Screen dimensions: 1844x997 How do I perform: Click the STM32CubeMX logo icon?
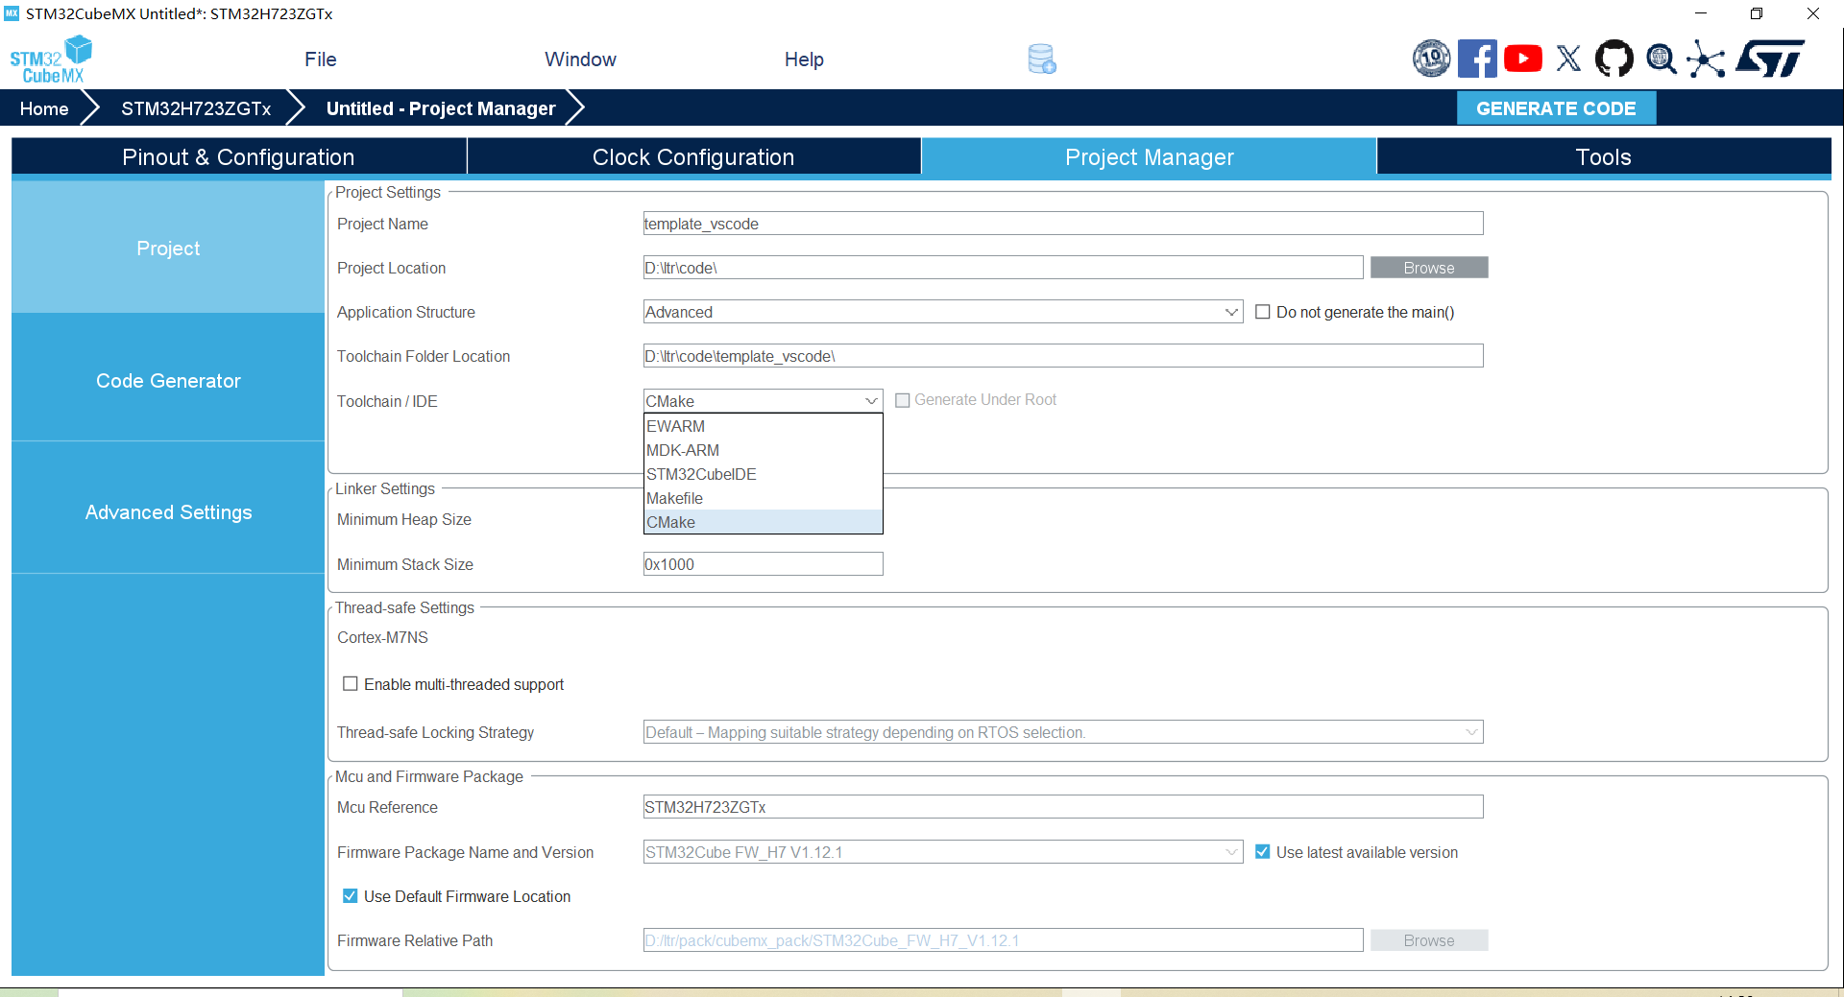click(51, 59)
